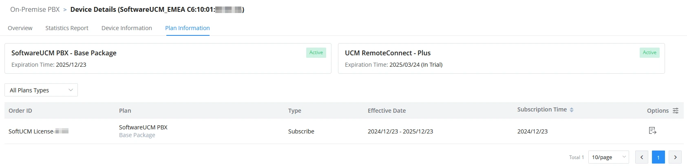Click the SoftwareUCM PBX - Base Package card
This screenshot has height=166, width=687.
168,58
